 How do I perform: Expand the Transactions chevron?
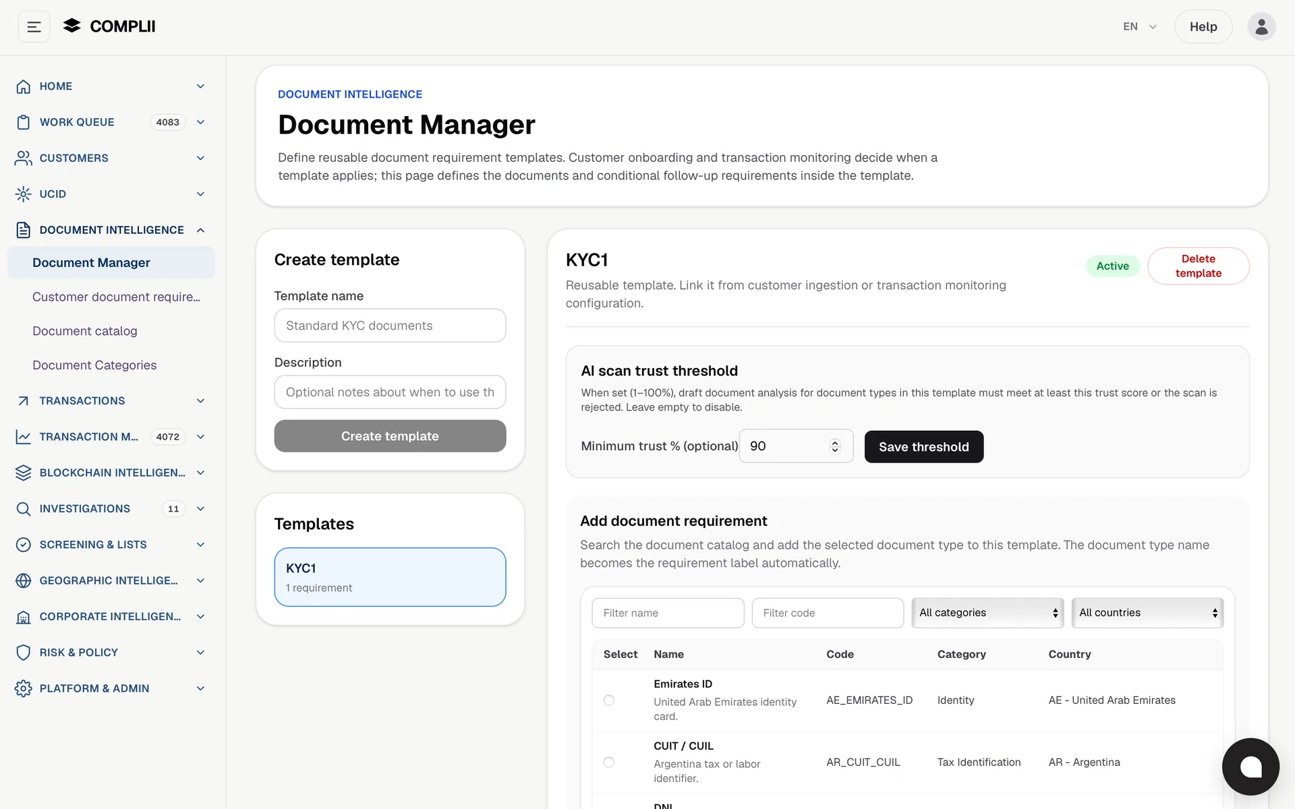[x=200, y=400]
